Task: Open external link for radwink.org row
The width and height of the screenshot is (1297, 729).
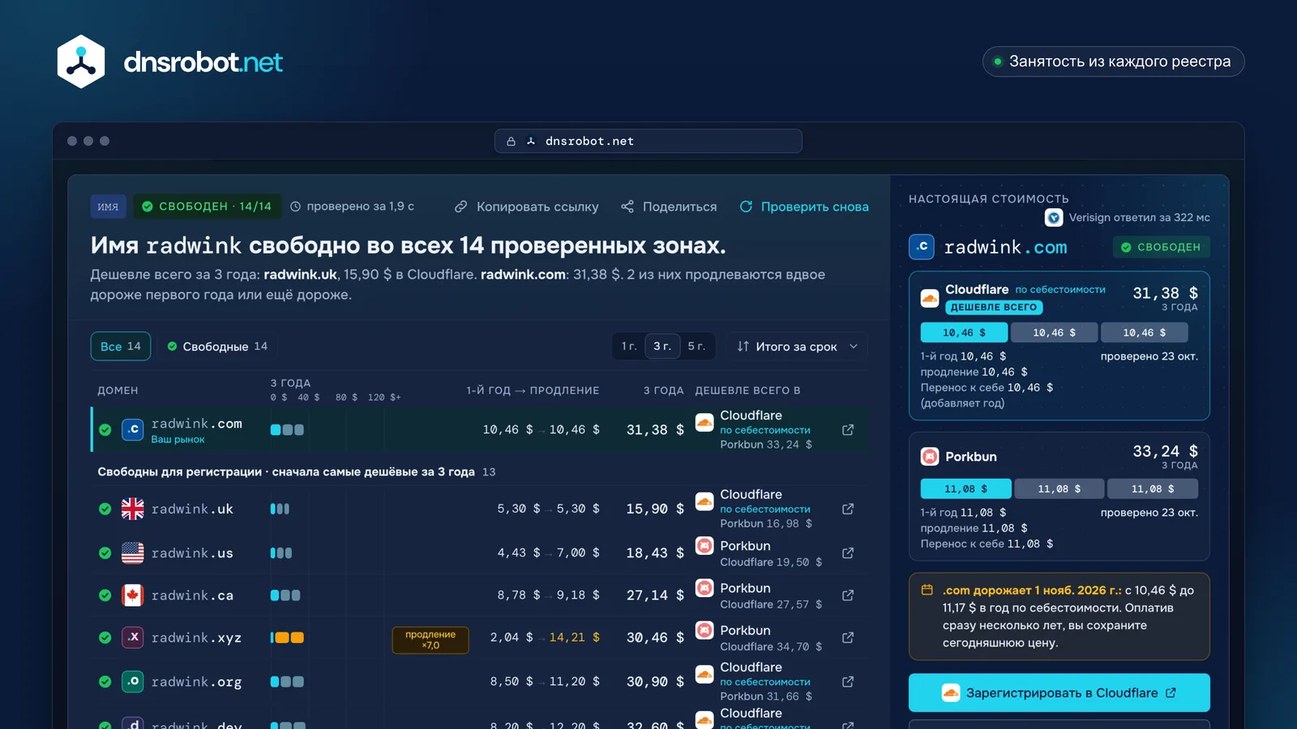Action: tap(848, 682)
